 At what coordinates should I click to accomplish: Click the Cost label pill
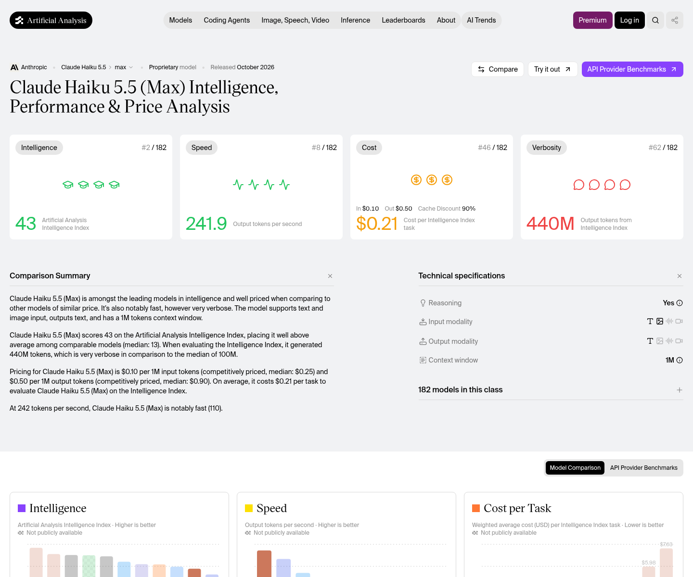click(x=369, y=148)
